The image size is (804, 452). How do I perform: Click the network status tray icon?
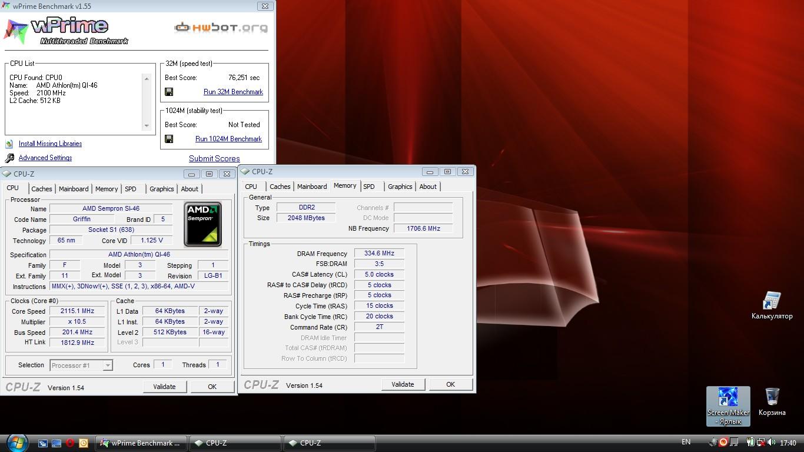pos(761,442)
